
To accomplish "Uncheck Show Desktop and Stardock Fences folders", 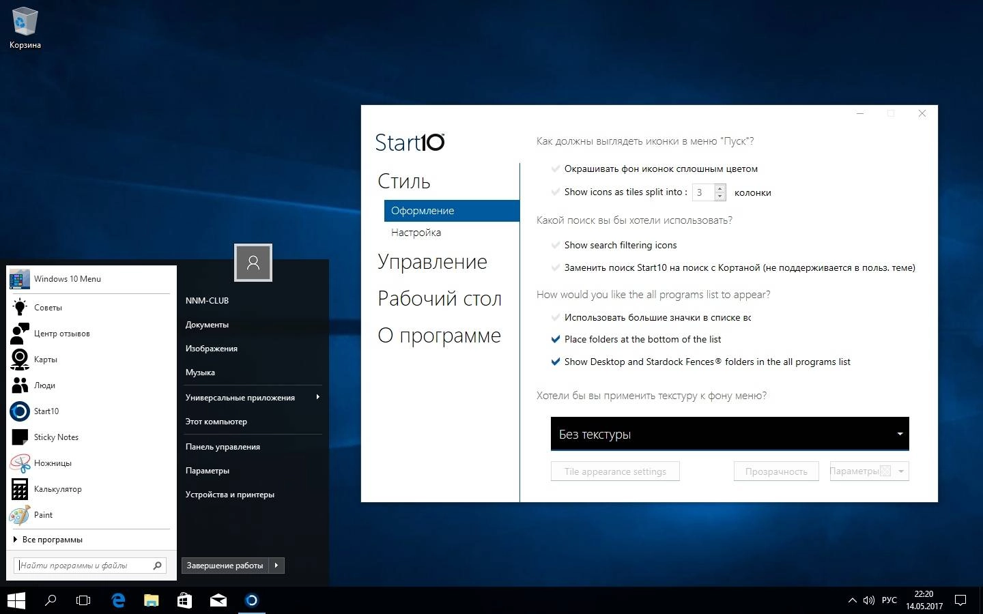I will point(556,362).
